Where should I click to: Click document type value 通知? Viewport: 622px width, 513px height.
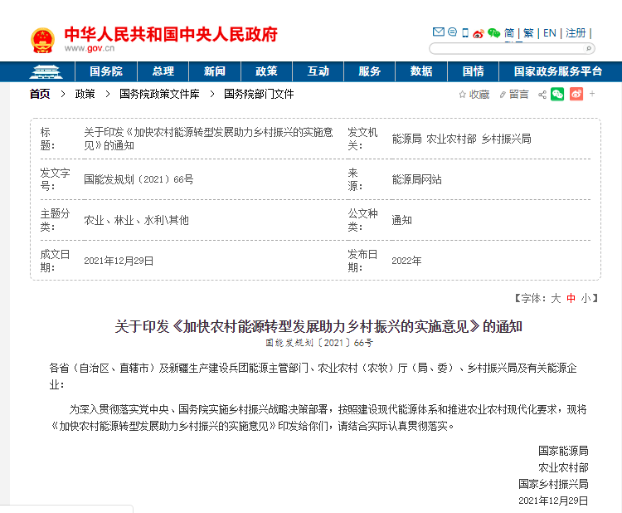point(402,220)
